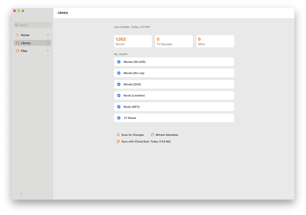Expand the Library chevron in sidebar
The image size is (306, 215).
click(x=48, y=43)
